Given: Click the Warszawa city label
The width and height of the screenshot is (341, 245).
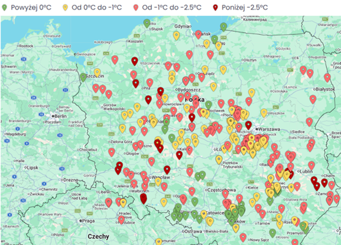Looking at the screenshot, I should pos(270,129).
